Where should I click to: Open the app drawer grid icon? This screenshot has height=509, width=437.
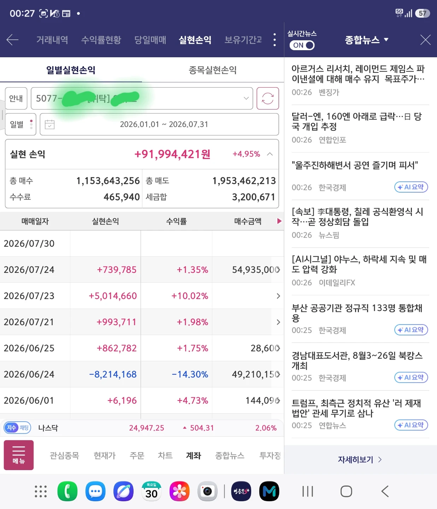(x=41, y=491)
